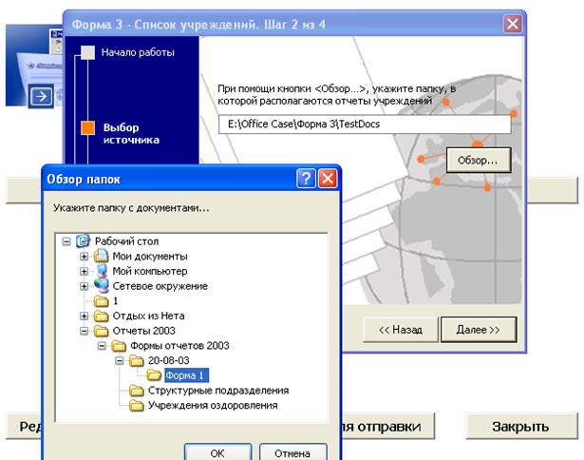The image size is (584, 460).
Task: Click the Начало работы wizard step label
Action: click(x=139, y=52)
